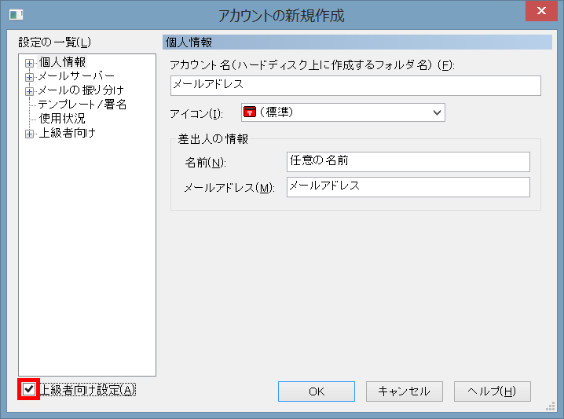The height and width of the screenshot is (419, 564).
Task: Expand the 上級者向け tree node
Action: tap(30, 134)
